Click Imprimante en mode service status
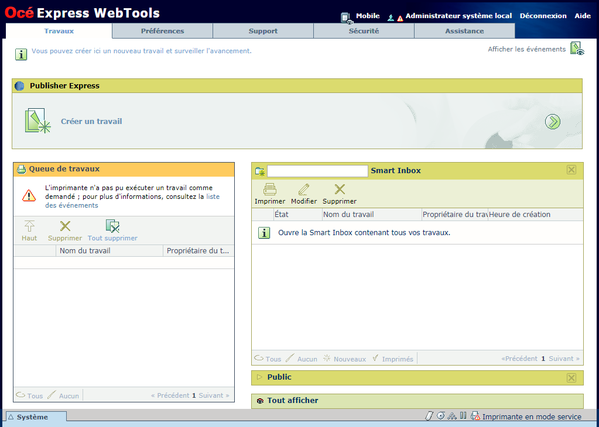599x427 pixels. point(532,416)
